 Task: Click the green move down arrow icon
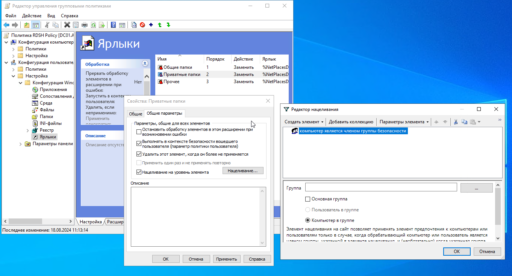[x=168, y=25]
